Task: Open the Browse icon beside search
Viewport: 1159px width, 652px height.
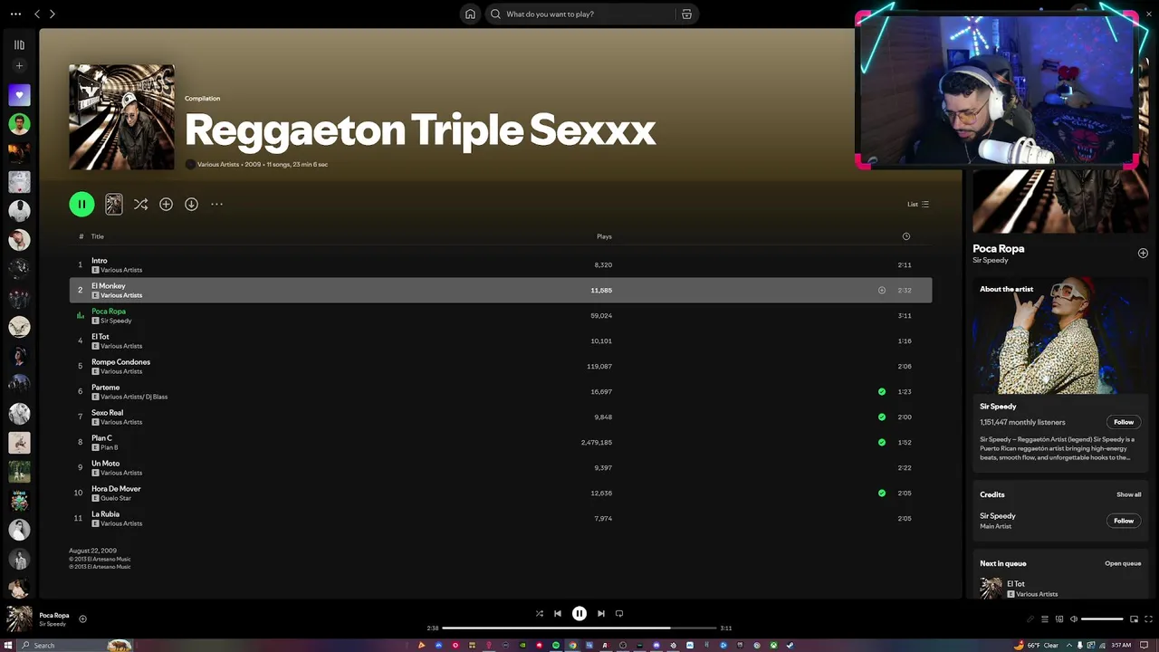Action: [686, 14]
